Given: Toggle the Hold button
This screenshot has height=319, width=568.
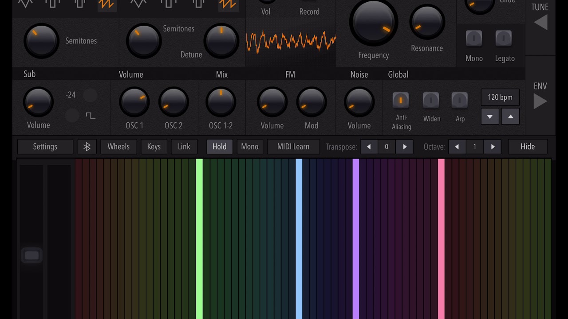Looking at the screenshot, I should click(x=219, y=147).
